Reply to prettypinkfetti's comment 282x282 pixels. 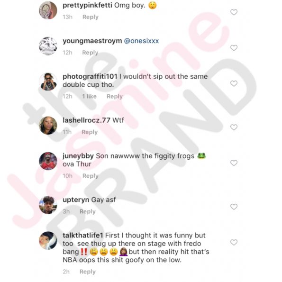[x=91, y=17]
